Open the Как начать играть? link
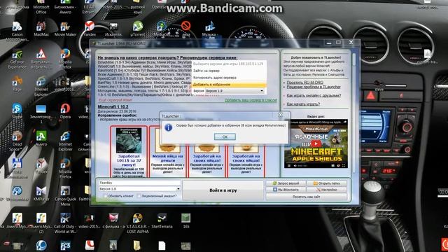The width and height of the screenshot is (448, 252). point(303,104)
